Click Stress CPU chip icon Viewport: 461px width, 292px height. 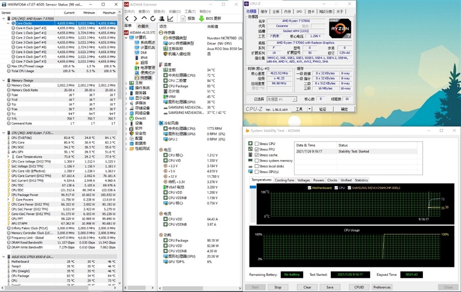pos(250,143)
